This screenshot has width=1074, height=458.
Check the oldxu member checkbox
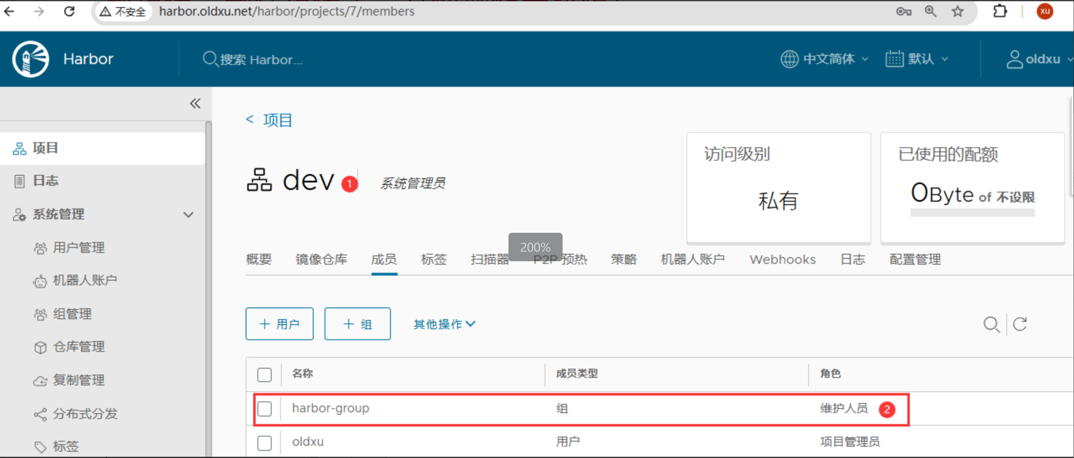(265, 442)
